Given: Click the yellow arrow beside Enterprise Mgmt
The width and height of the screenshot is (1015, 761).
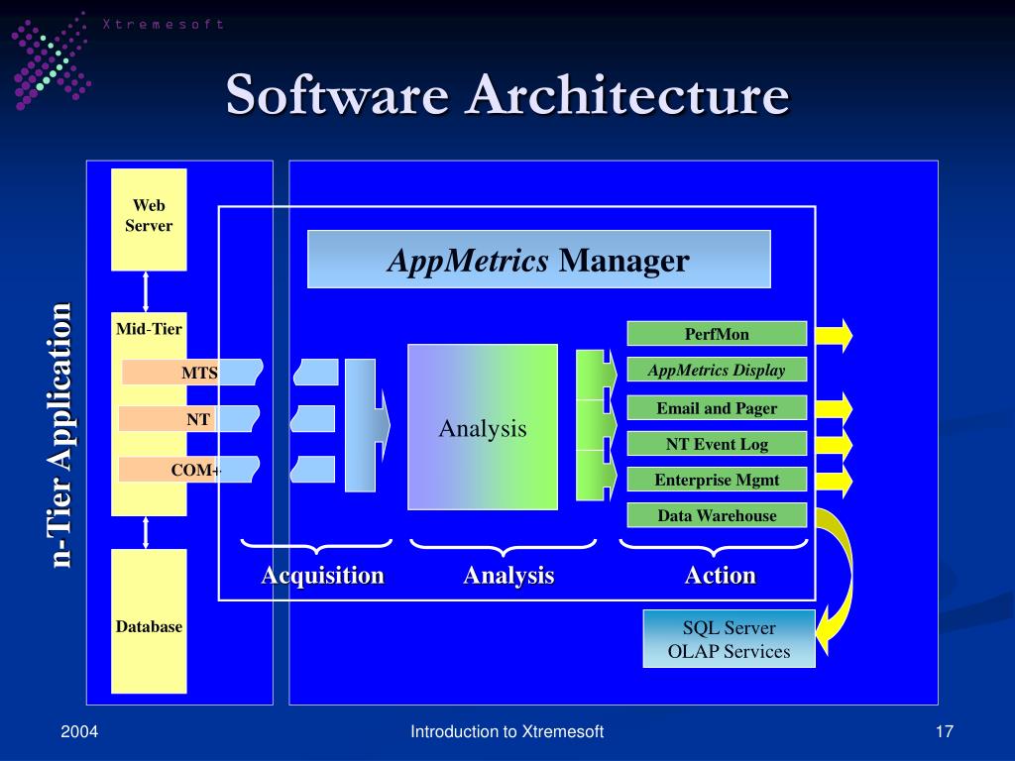Looking at the screenshot, I should [834, 481].
